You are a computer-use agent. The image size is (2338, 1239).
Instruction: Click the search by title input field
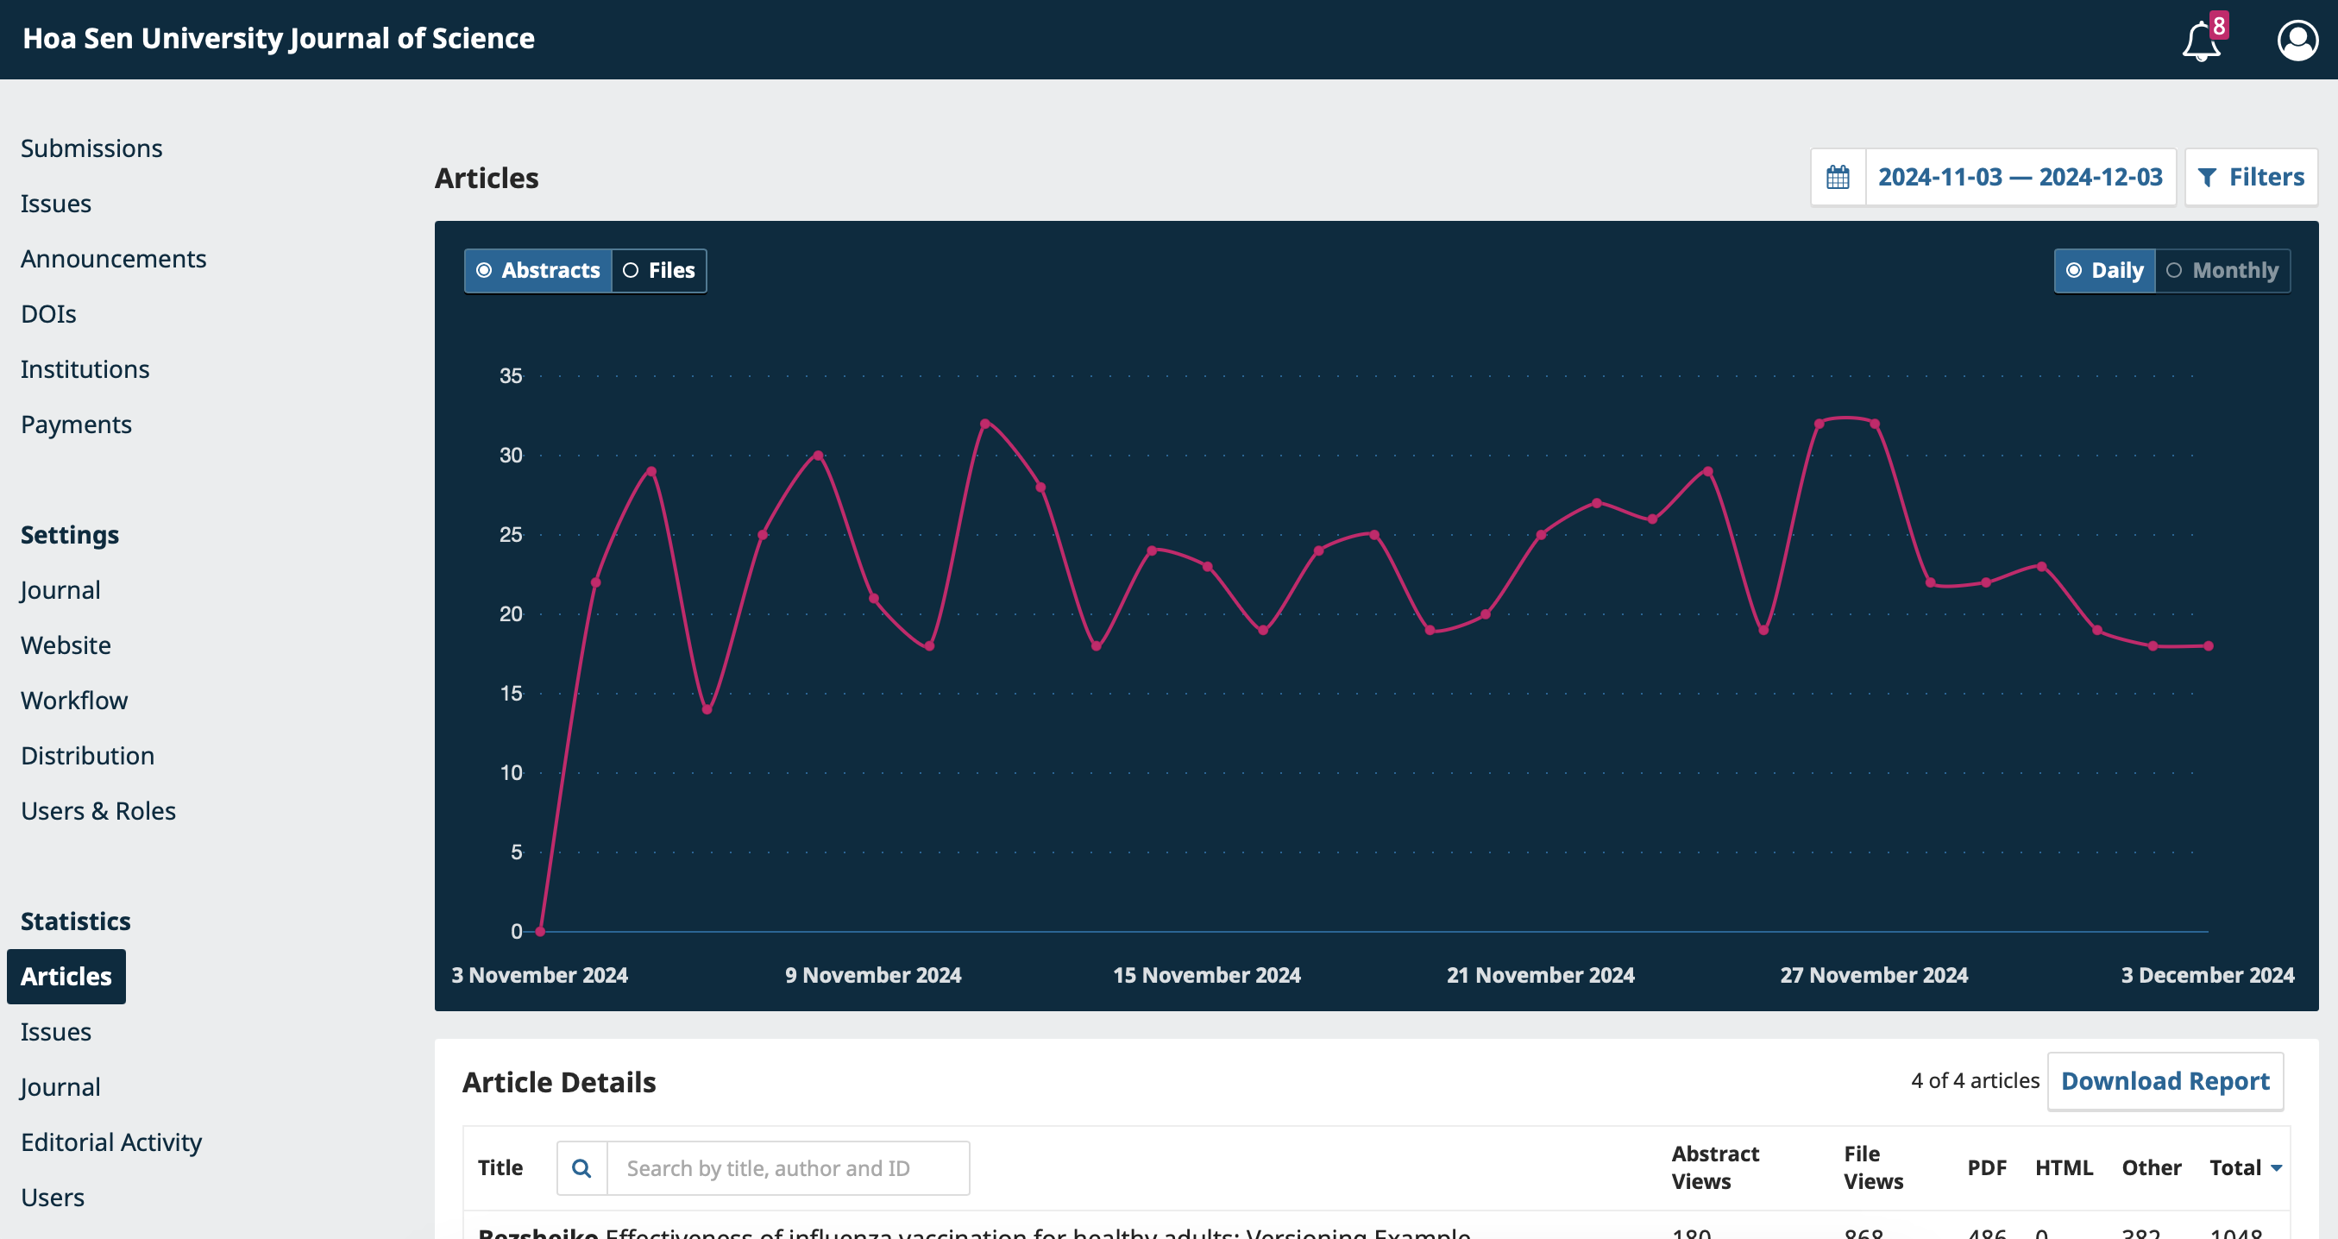tap(787, 1167)
